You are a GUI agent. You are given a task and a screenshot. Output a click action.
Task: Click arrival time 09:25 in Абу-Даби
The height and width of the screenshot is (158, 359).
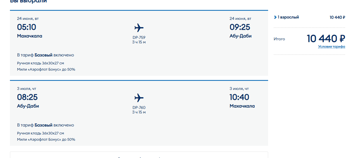click(x=240, y=27)
